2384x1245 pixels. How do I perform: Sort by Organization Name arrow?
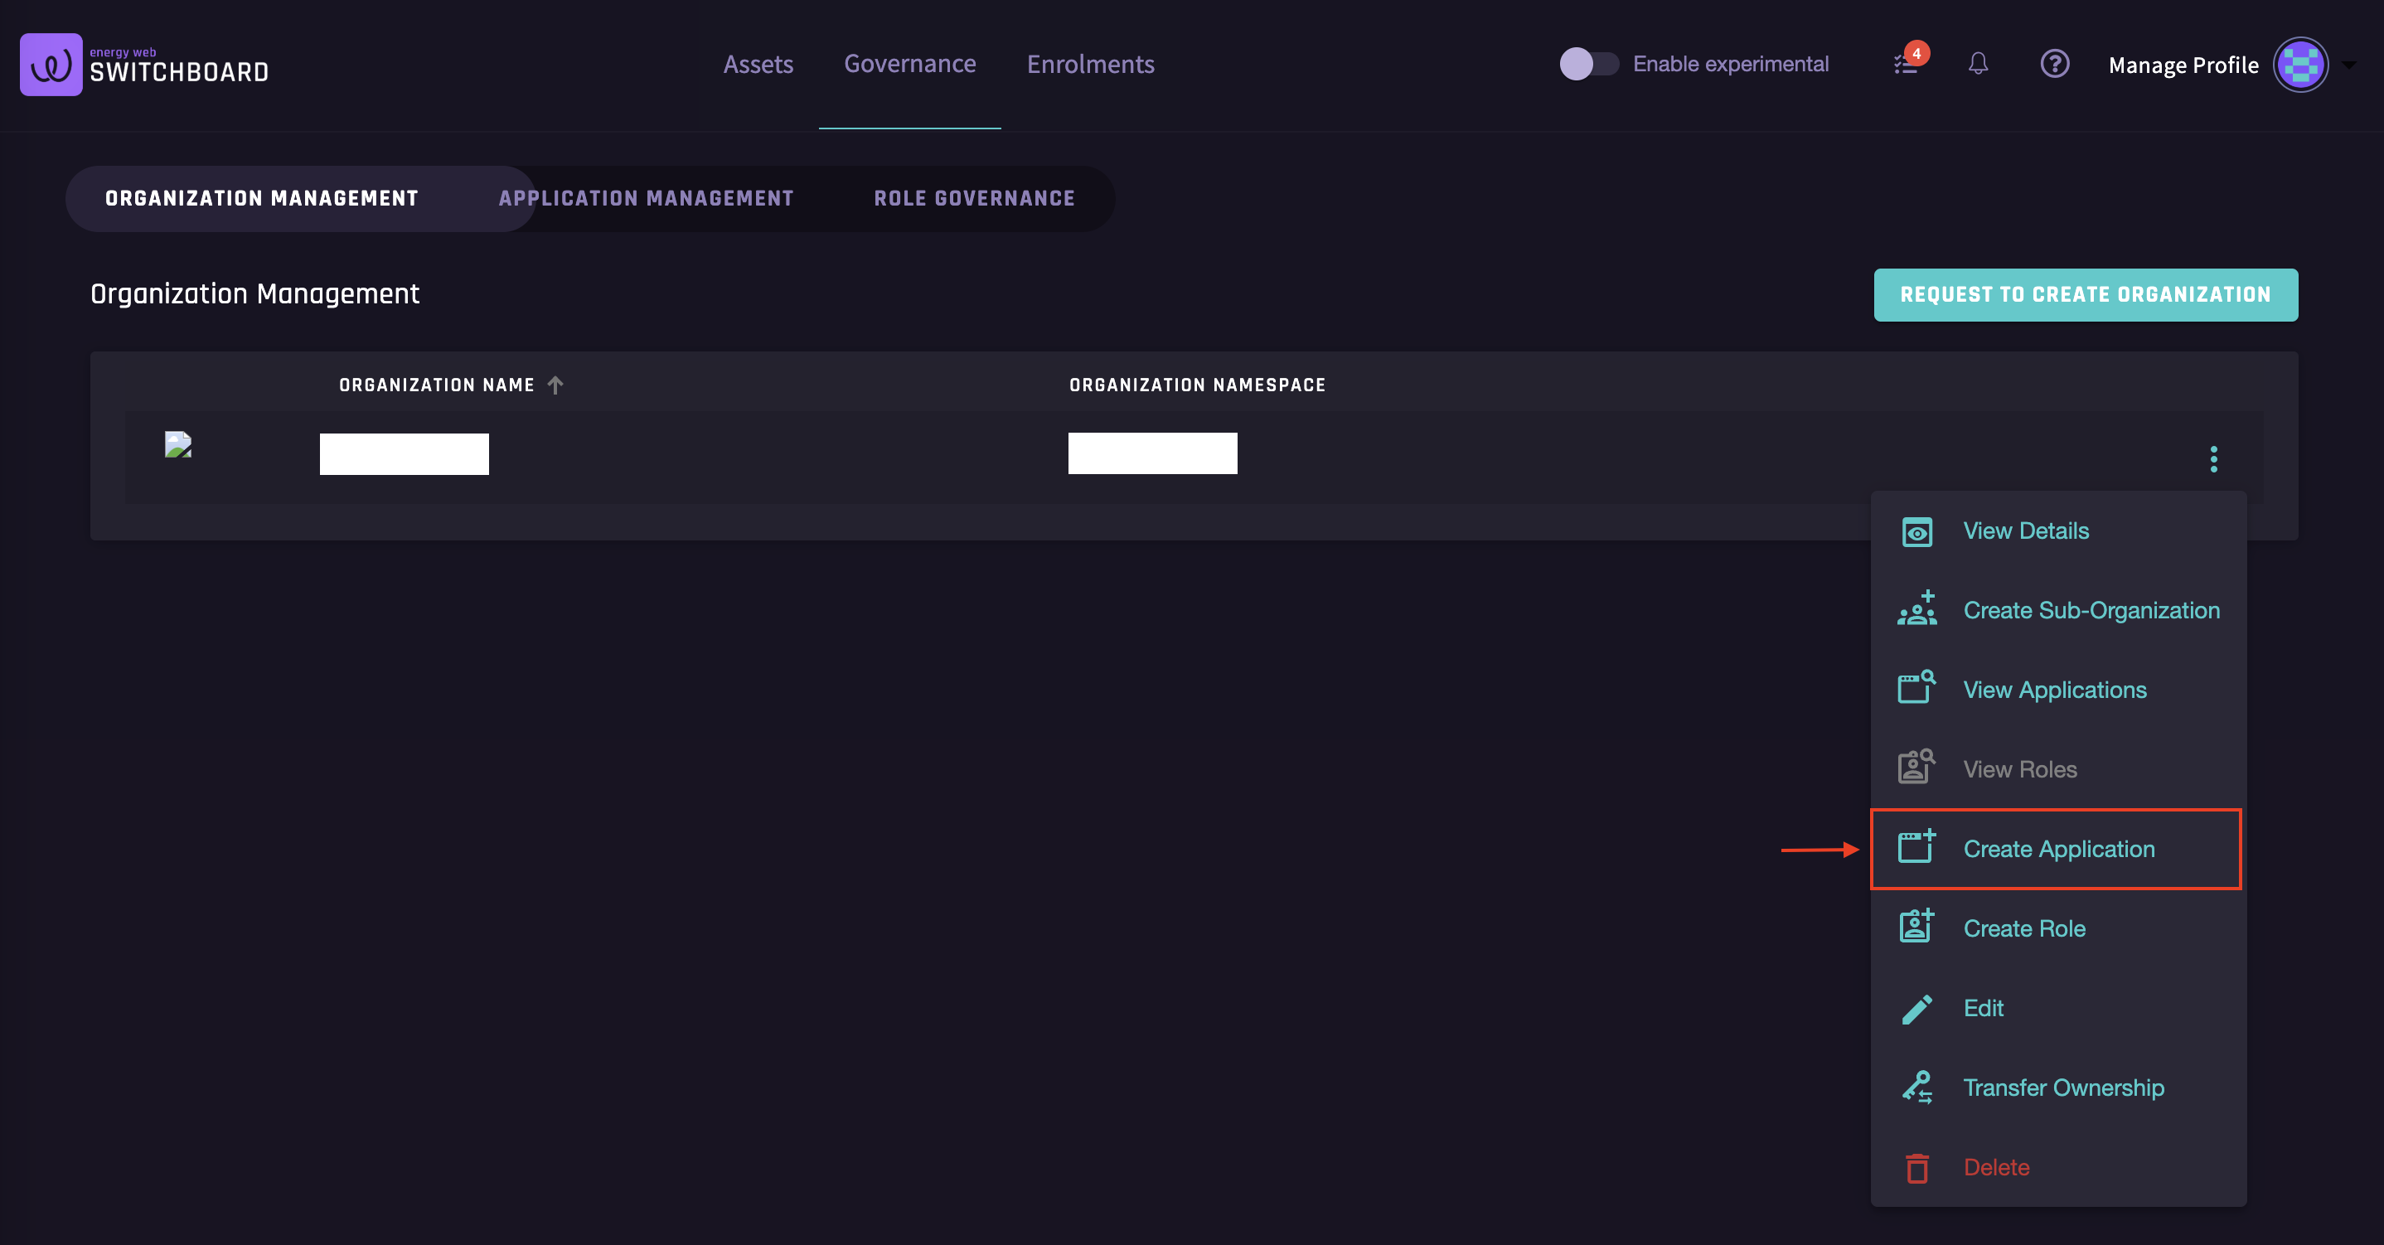[x=555, y=385]
